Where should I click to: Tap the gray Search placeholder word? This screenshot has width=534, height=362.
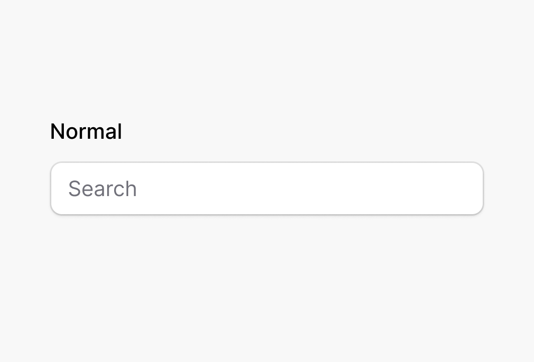[103, 189]
